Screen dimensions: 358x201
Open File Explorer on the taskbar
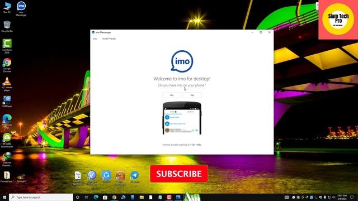pyautogui.click(x=142, y=197)
